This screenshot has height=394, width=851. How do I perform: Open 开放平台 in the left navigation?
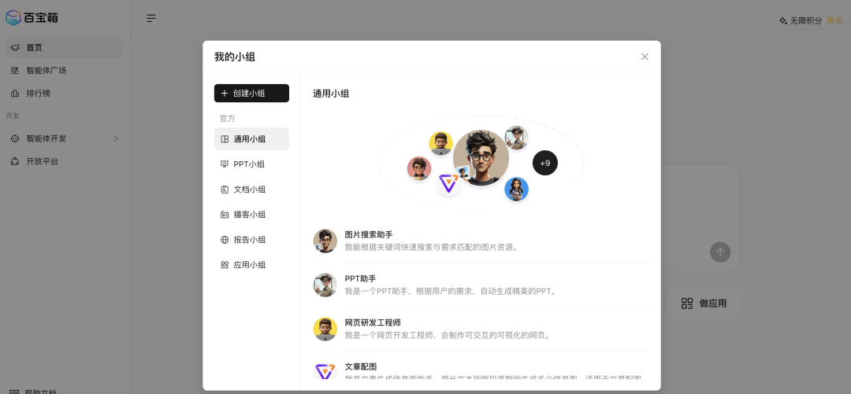[65, 161]
